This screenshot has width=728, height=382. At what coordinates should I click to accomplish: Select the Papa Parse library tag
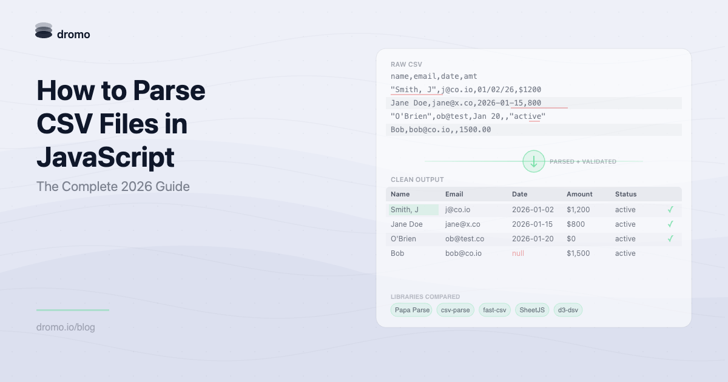point(412,310)
